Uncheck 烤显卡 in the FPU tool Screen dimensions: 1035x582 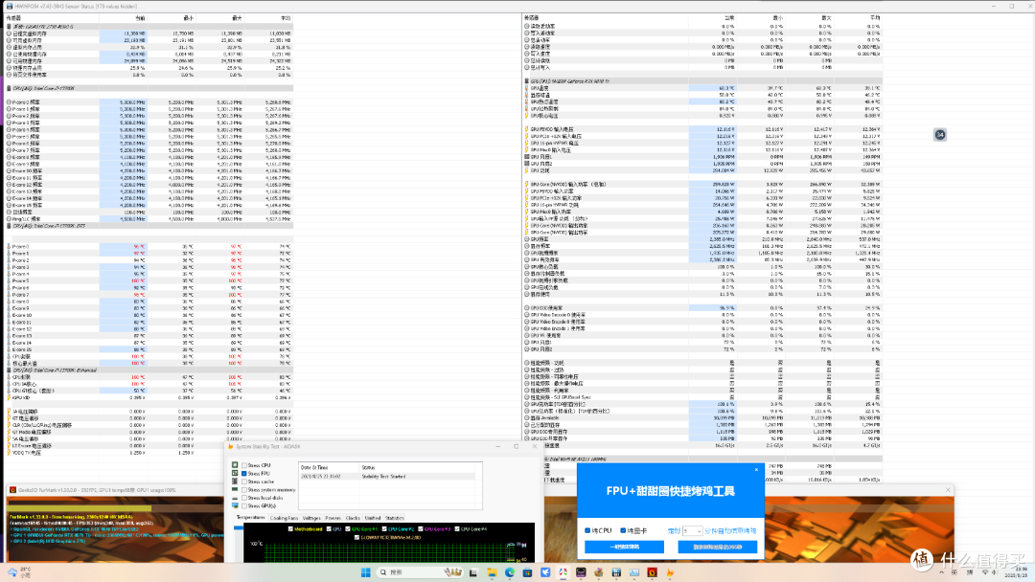point(623,530)
